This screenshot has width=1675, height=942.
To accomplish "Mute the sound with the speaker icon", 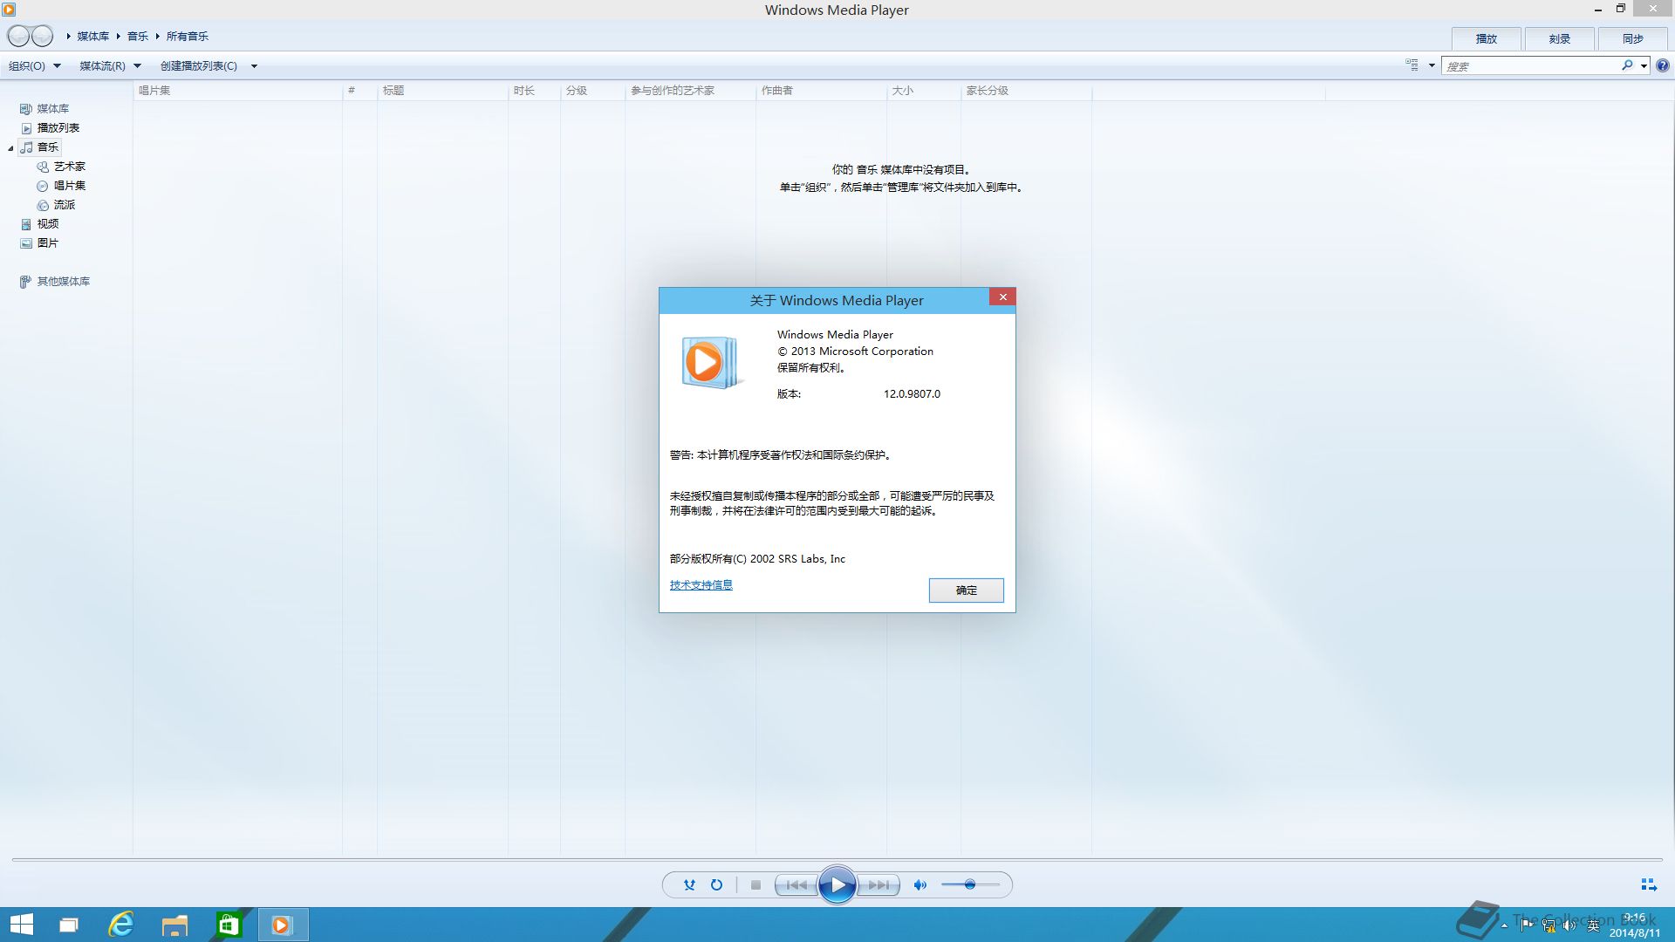I will click(920, 884).
